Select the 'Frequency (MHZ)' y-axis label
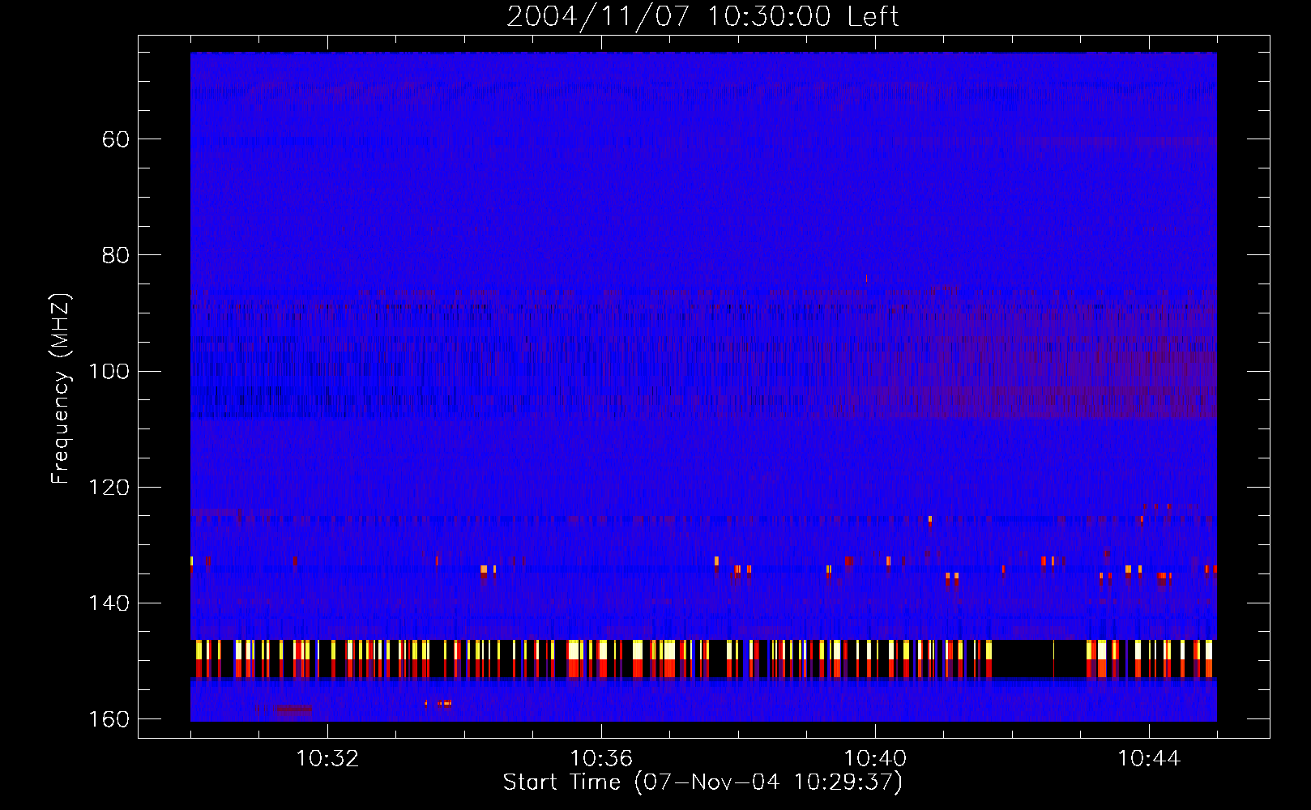1311x810 pixels. click(x=61, y=389)
